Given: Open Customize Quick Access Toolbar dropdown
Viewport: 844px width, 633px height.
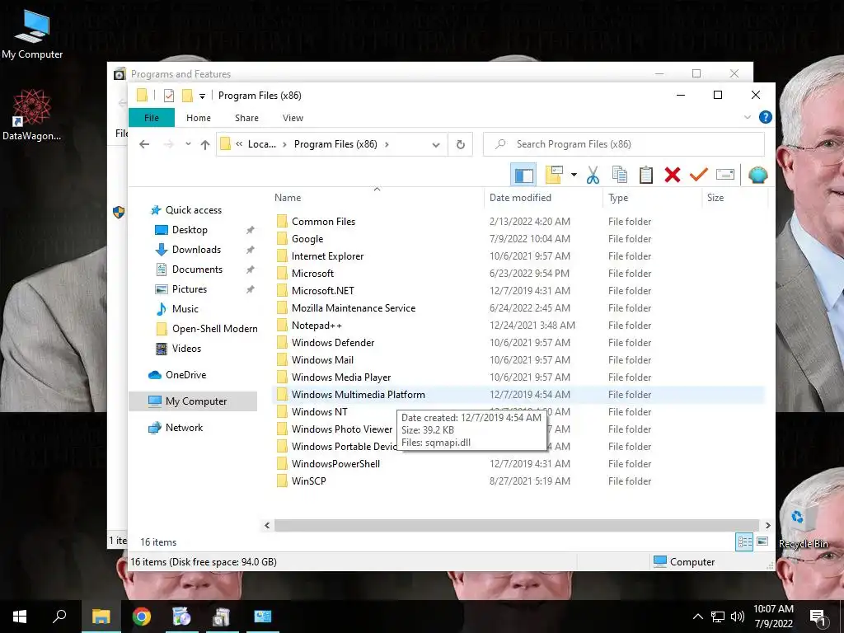Looking at the screenshot, I should click(203, 96).
